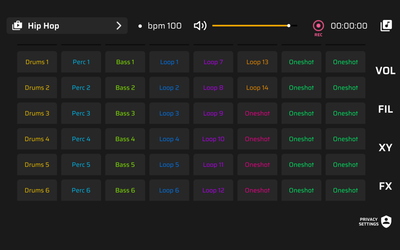Tap the Bass 5 pad
The height and width of the screenshot is (250, 400).
point(125,165)
